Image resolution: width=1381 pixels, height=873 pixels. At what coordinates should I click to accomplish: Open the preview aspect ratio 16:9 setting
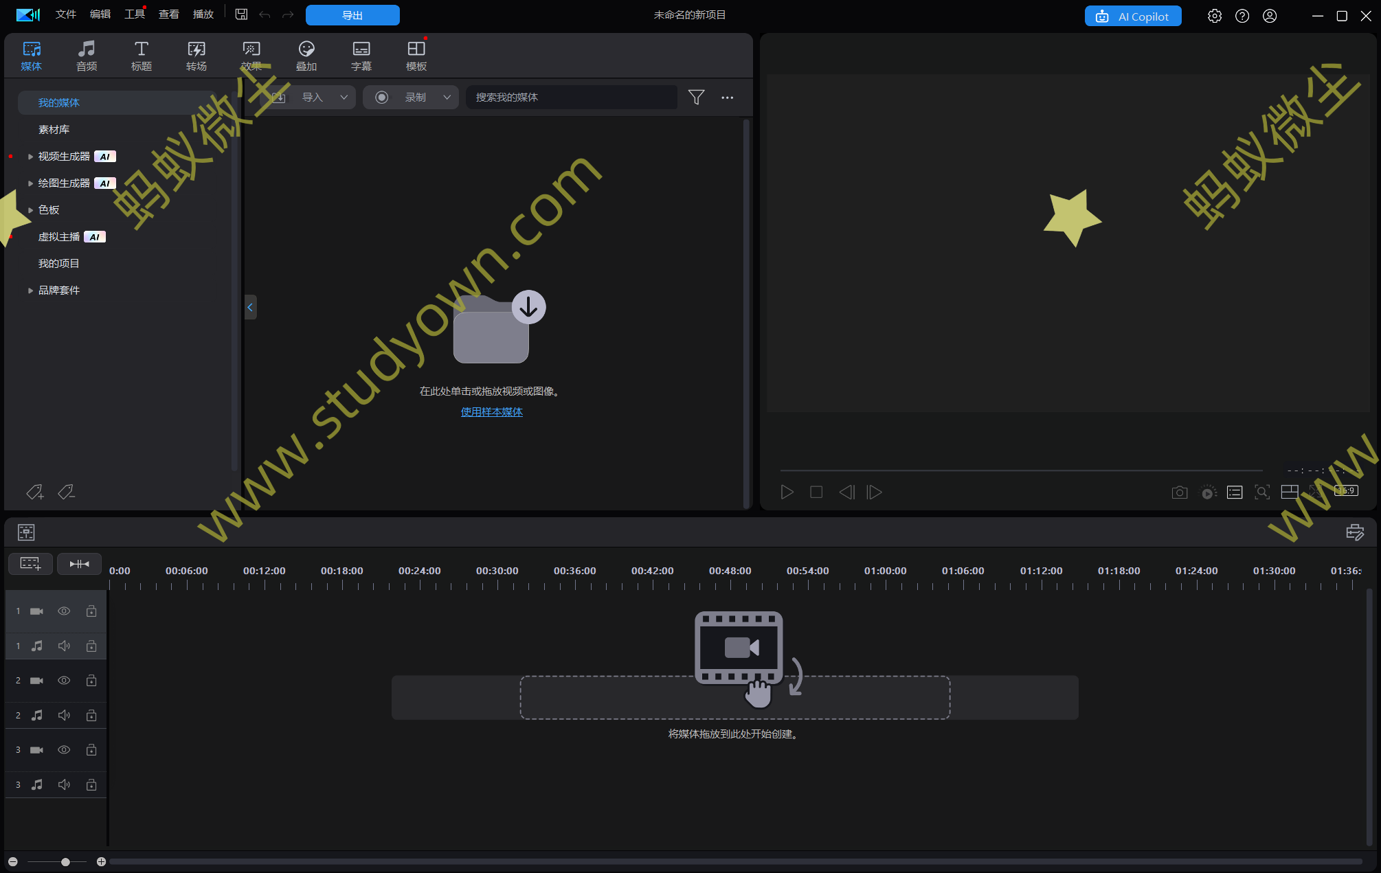[x=1345, y=491]
